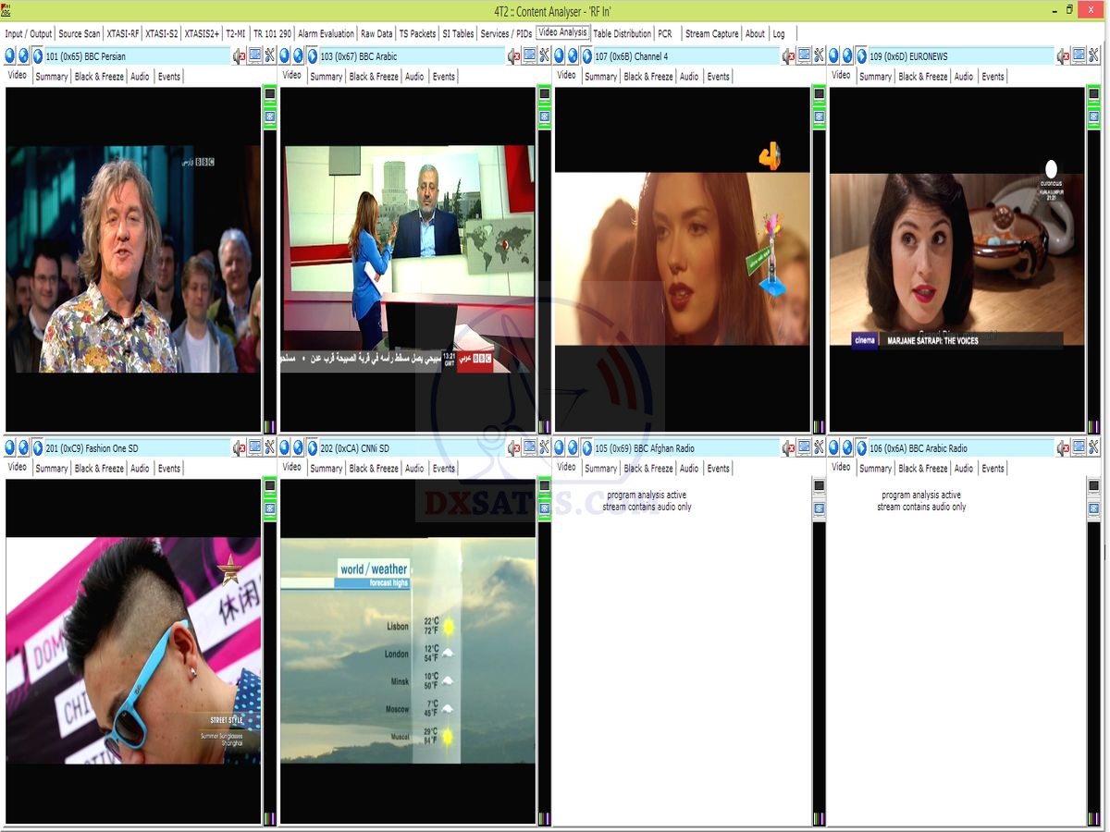Click the next-service arrow button for BBC Afghan Radio
The image size is (1110, 832).
pyautogui.click(x=573, y=448)
